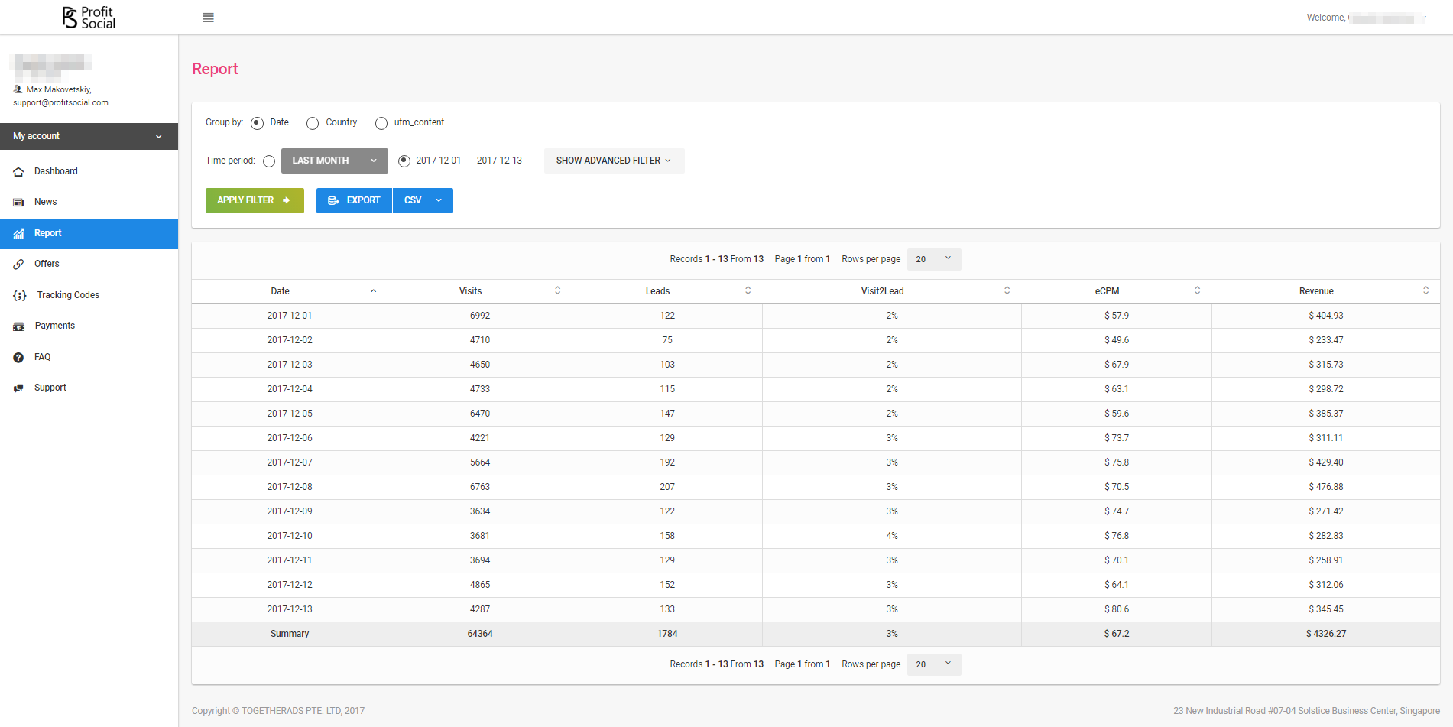Expand Show Advanced Filter panel
This screenshot has height=727, width=1453.
point(614,161)
